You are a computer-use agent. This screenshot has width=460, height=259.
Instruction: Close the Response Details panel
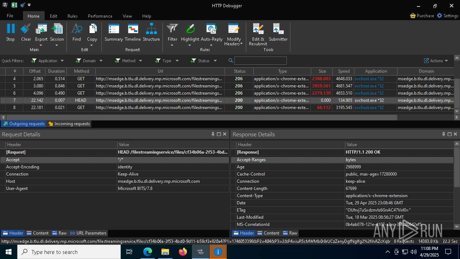pyautogui.click(x=455, y=134)
